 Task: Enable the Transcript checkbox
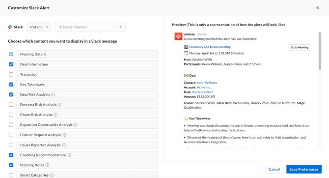[11, 74]
